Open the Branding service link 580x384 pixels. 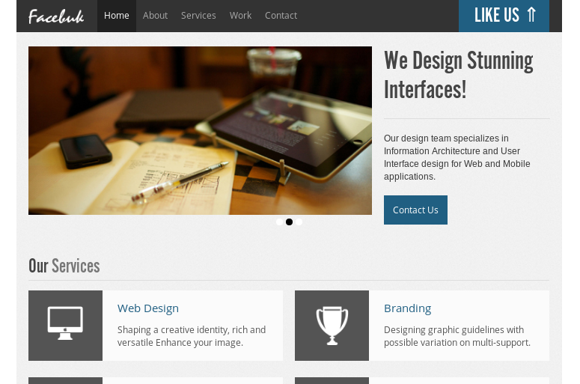point(408,308)
